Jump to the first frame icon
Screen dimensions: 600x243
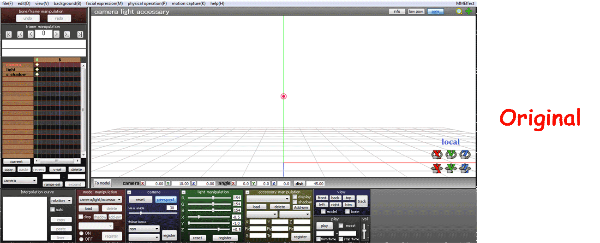9,34
